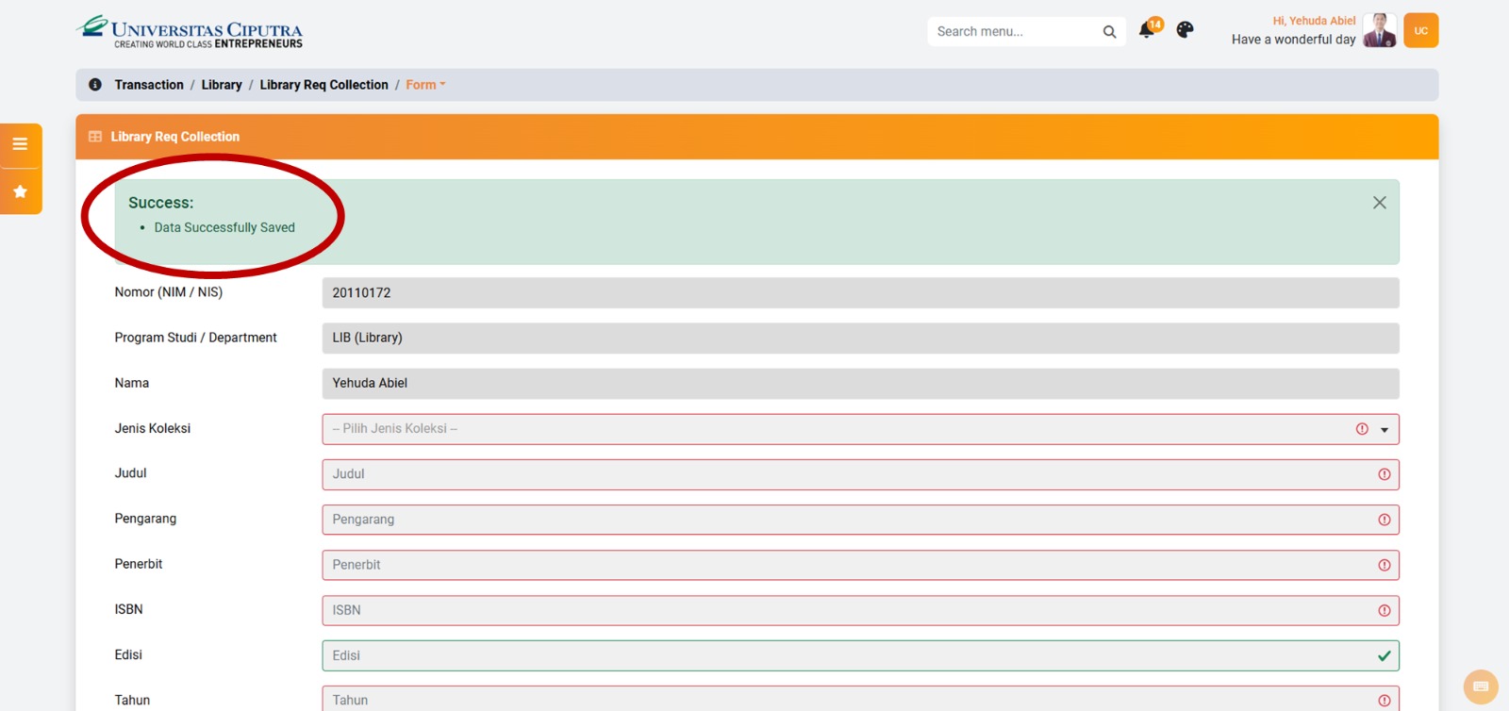Click the user profile photo
The height and width of the screenshot is (711, 1509).
[1379, 30]
